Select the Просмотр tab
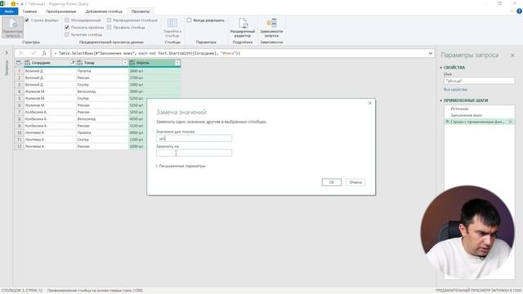This screenshot has height=294, width=523. [x=141, y=11]
